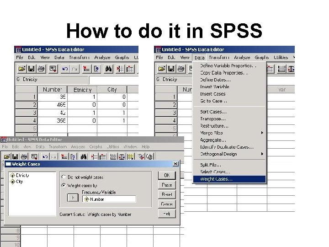Viewport: 329px width, 247px height.
Task: Click the cell containing 356 in Number column
Action: pos(52,121)
